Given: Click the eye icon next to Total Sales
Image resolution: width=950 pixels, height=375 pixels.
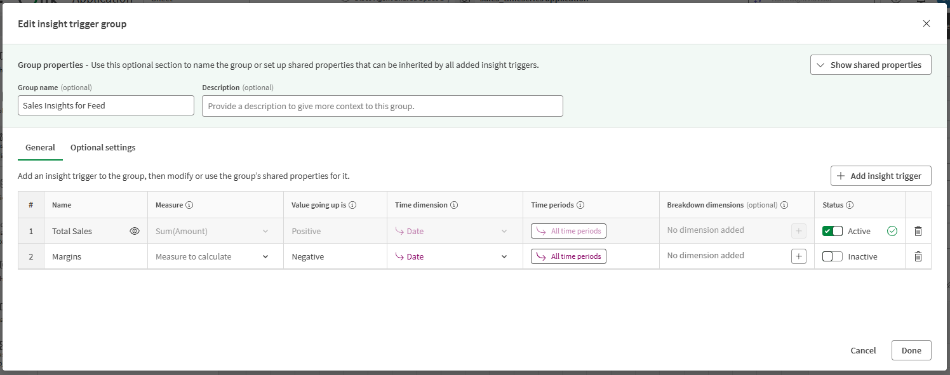Looking at the screenshot, I should (x=135, y=230).
